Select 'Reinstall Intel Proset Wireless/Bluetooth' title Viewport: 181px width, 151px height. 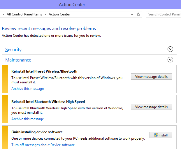click(x=44, y=71)
